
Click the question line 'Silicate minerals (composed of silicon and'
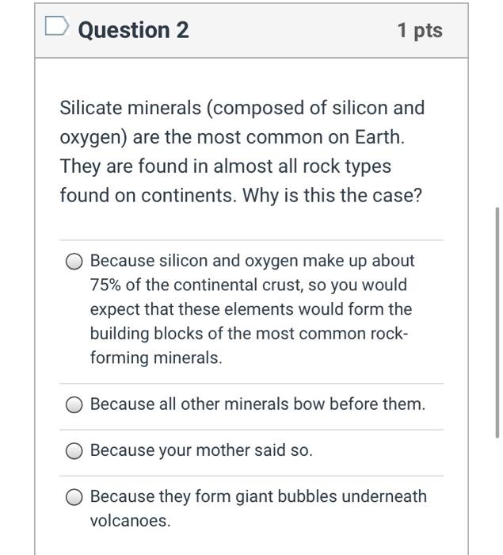[x=242, y=108]
